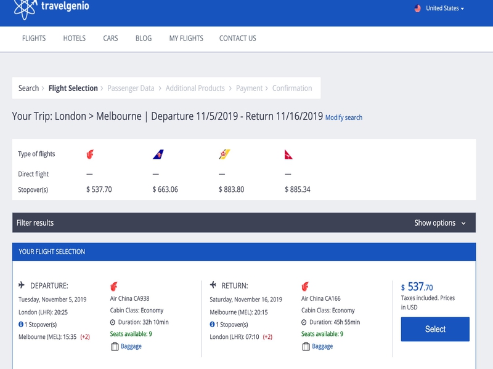
Task: Click the Melbourne (MEL): 20:15 departure time
Action: (x=238, y=312)
